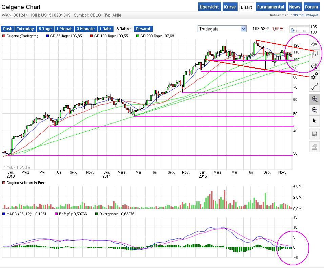Click the Watchlist/Depot link
This screenshot has height=268, width=324.
point(306,15)
